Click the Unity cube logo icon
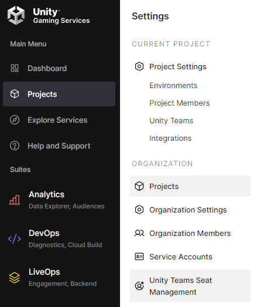257x307 pixels. point(16,15)
